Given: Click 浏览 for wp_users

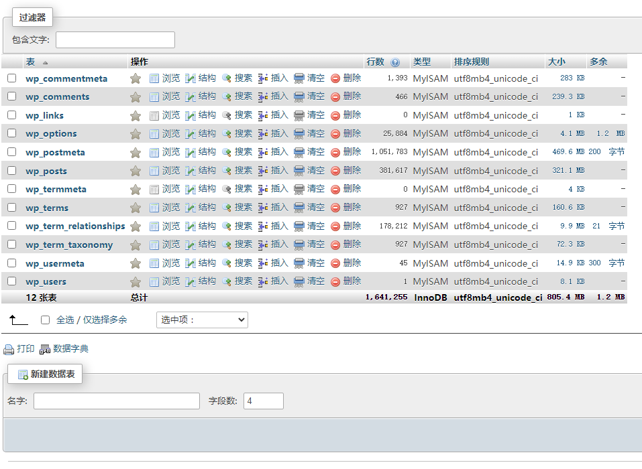Looking at the screenshot, I should click(171, 281).
